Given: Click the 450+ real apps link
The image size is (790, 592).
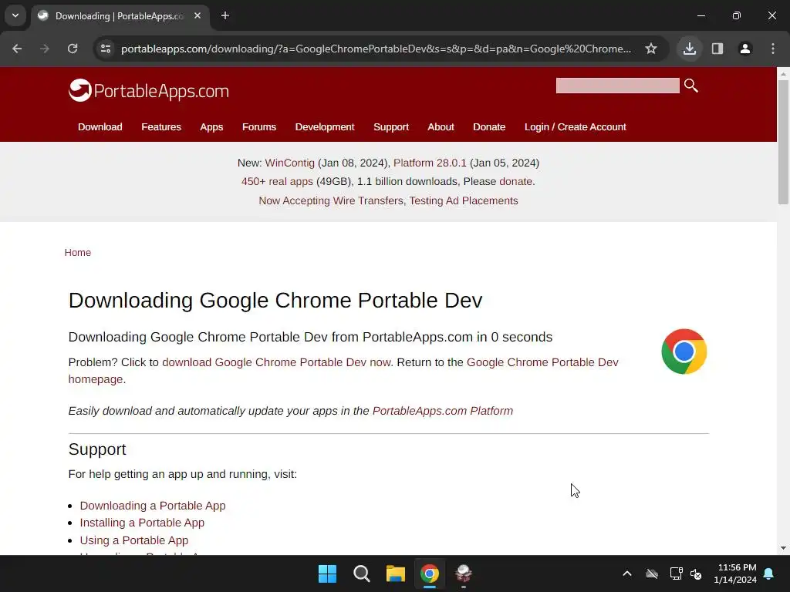Looking at the screenshot, I should click(277, 181).
